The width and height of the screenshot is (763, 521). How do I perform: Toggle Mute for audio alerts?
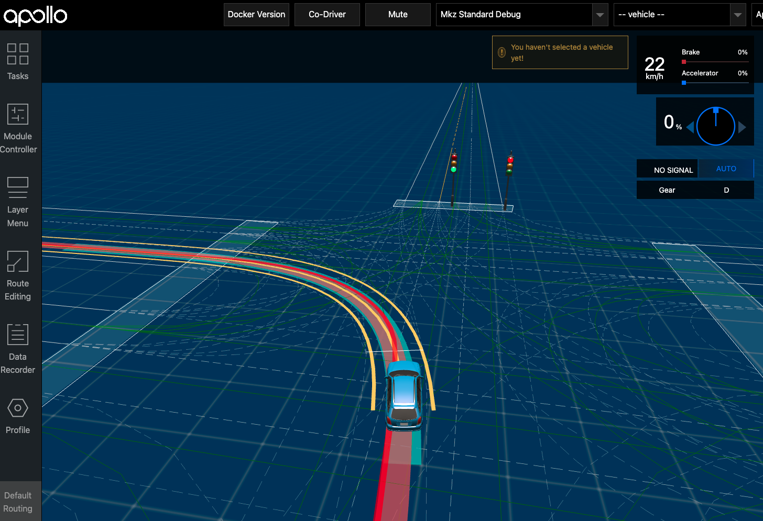pyautogui.click(x=398, y=15)
